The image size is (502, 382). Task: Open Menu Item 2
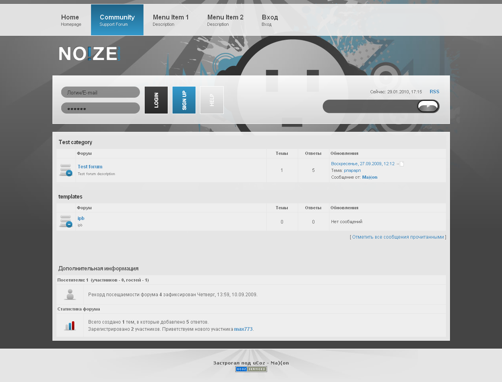point(225,20)
